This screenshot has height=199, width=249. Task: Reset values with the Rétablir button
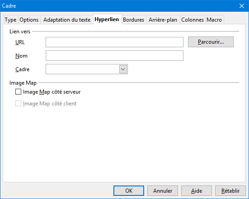pos(230,190)
